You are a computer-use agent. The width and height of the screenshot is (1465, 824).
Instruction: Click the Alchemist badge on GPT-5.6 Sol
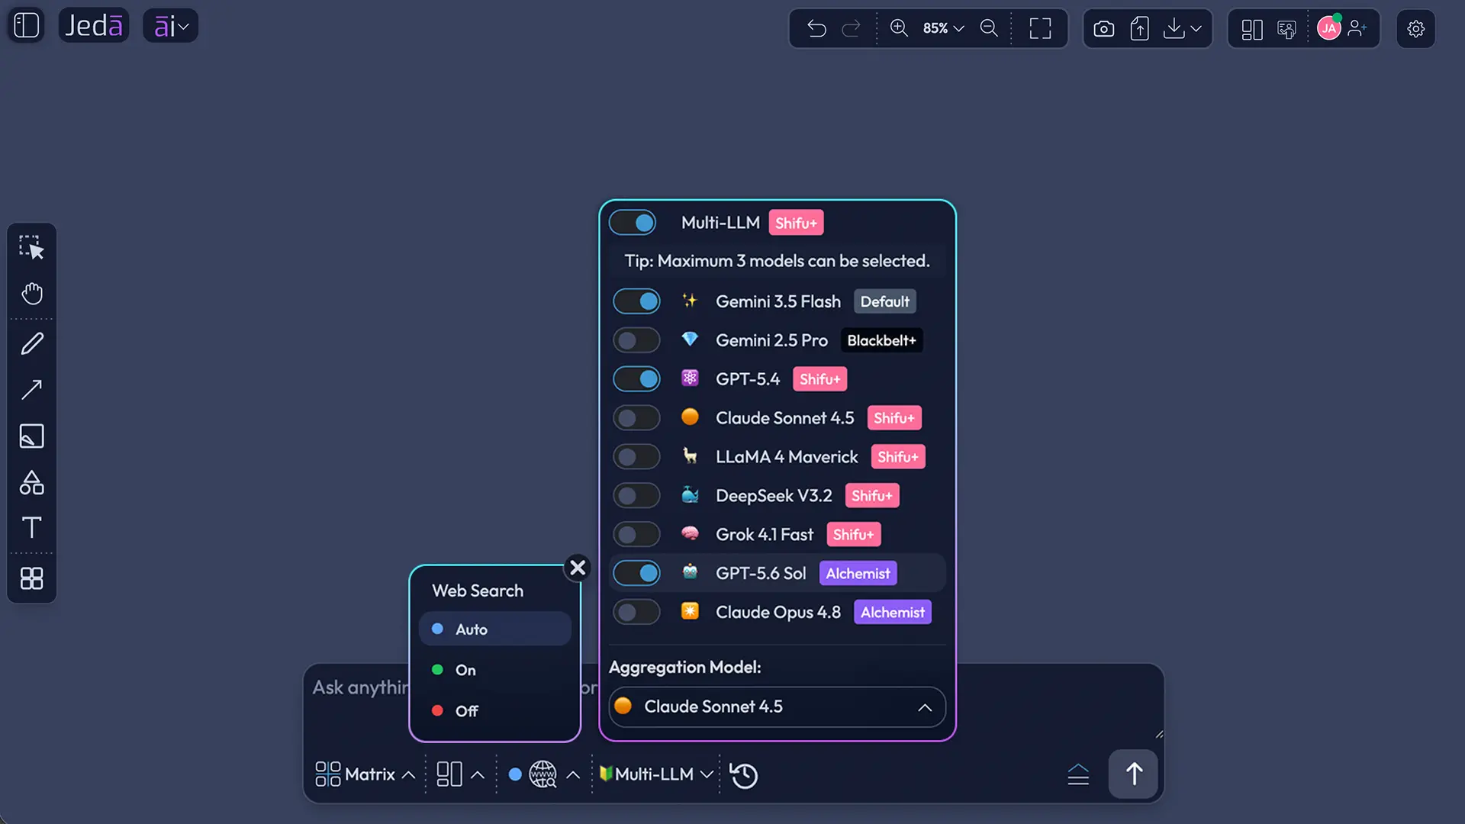(858, 574)
